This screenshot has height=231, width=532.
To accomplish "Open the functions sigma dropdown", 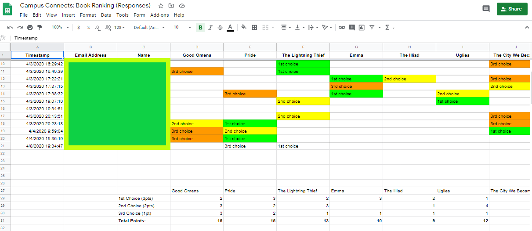I will 389,27.
